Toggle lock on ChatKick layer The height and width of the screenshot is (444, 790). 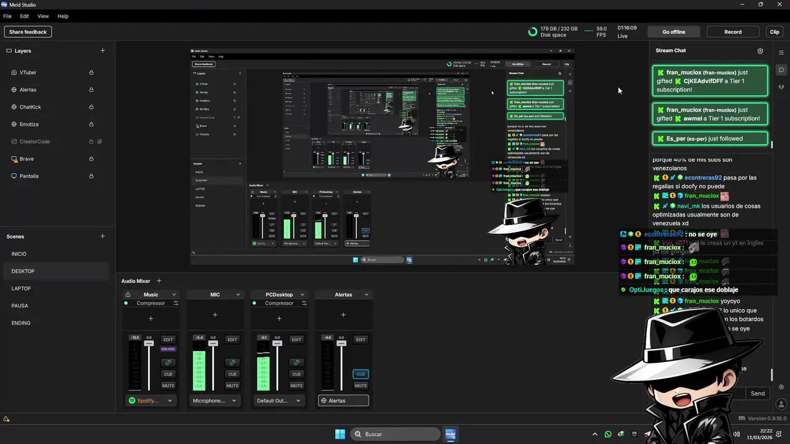(91, 107)
